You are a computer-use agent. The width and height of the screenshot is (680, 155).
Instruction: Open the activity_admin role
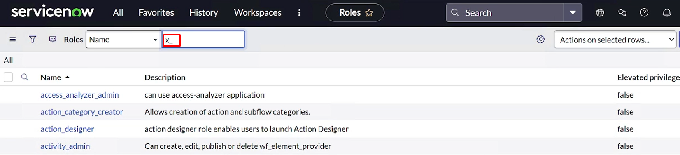65,146
